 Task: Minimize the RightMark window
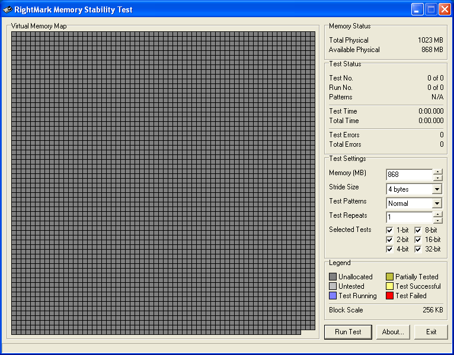tap(417, 9)
